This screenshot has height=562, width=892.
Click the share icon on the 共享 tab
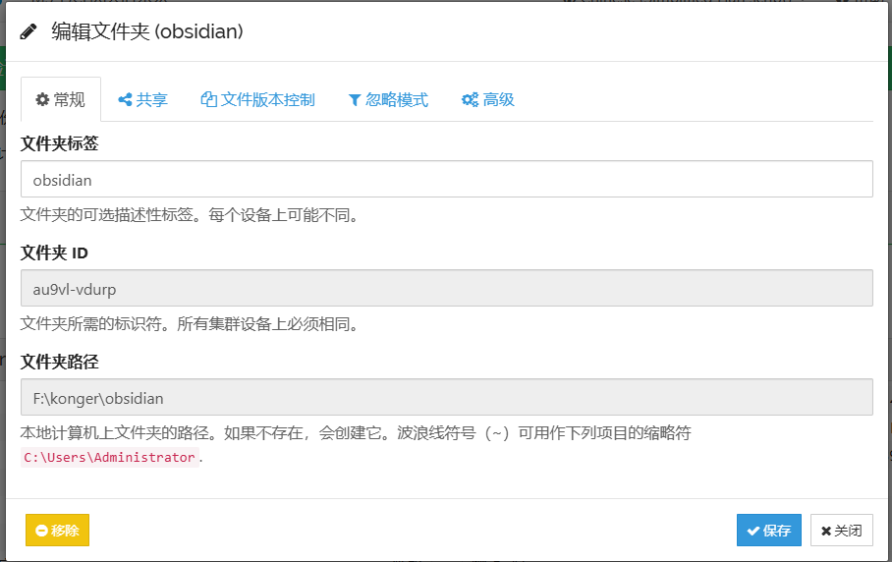tap(125, 99)
